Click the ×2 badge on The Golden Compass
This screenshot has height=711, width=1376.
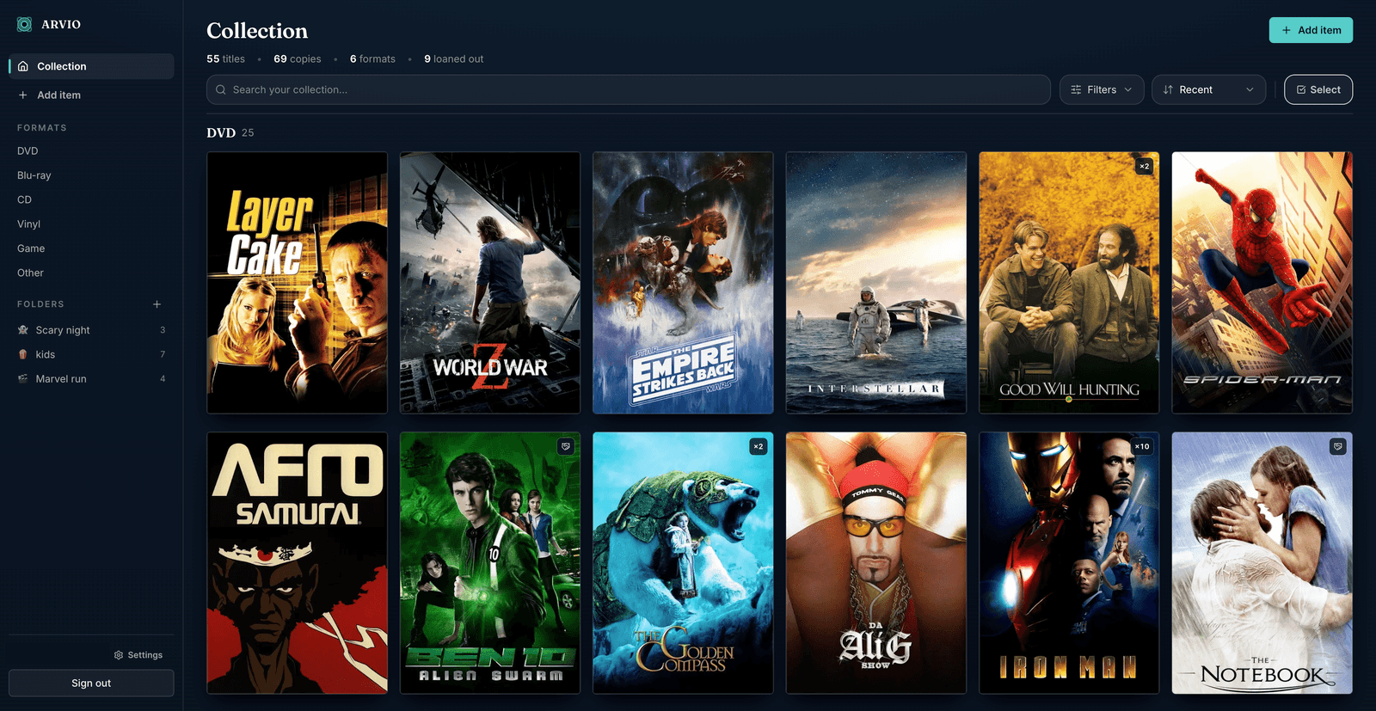click(x=758, y=446)
